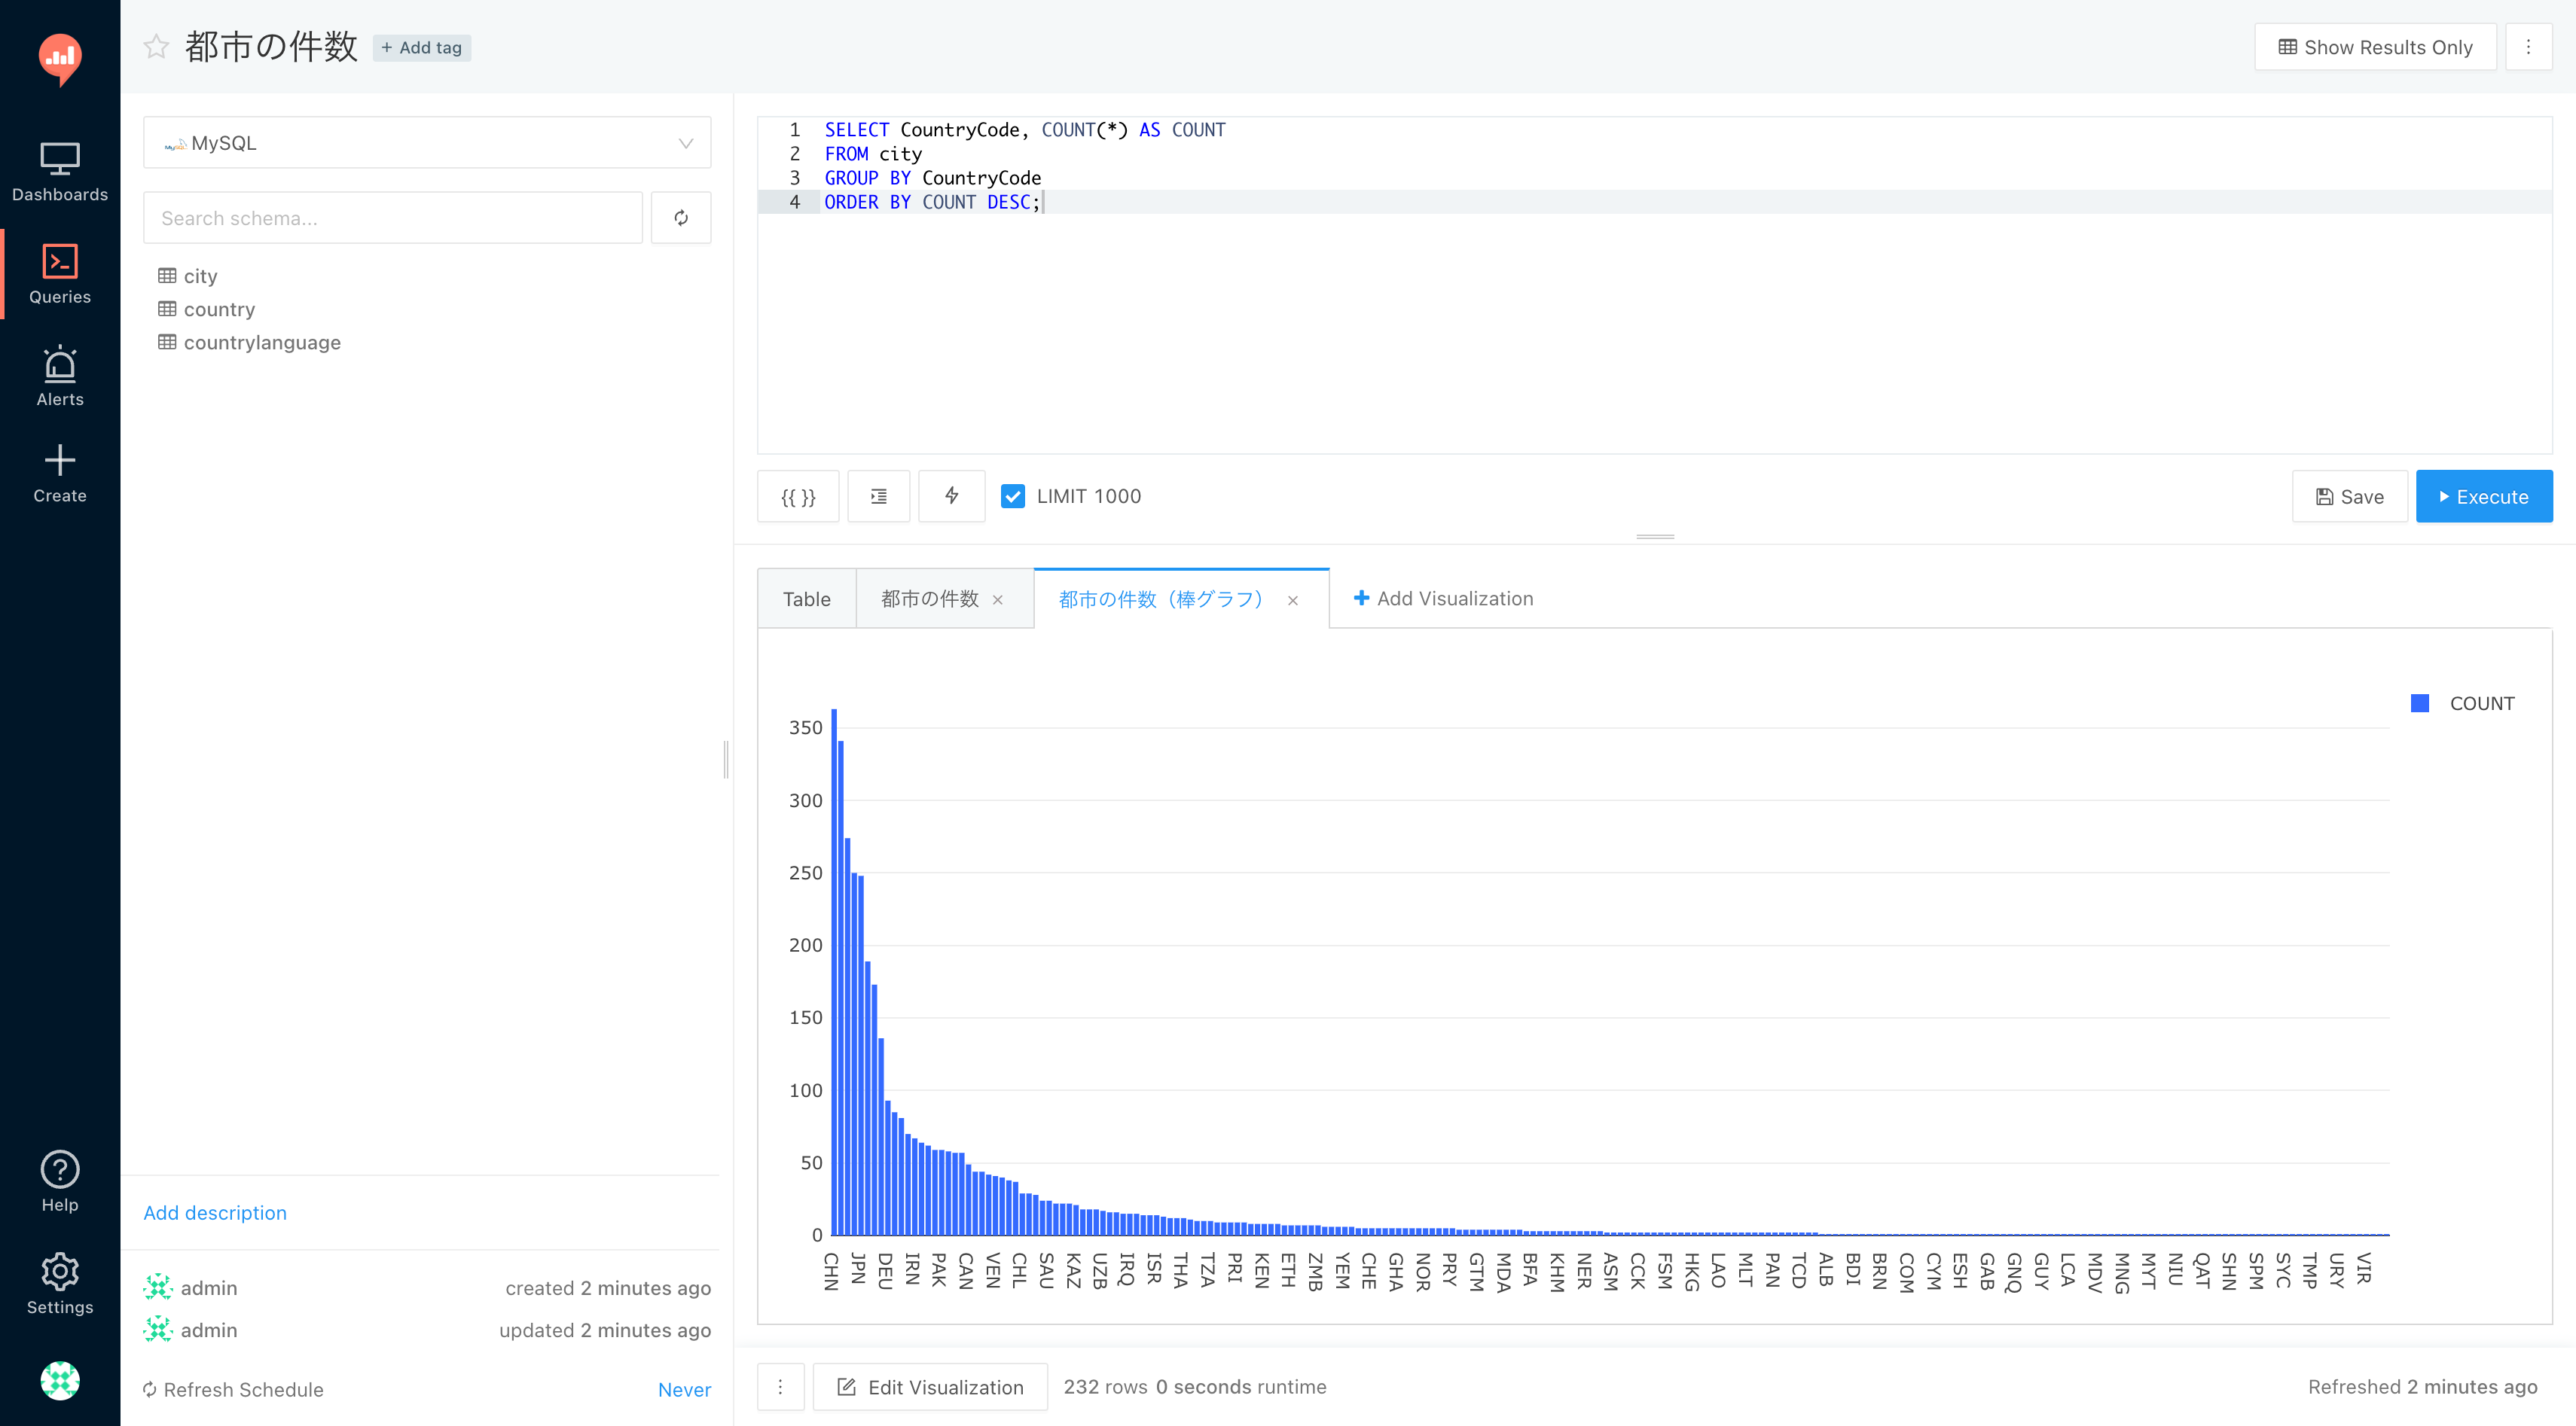Toggle autocomplete lightning icon

click(951, 497)
